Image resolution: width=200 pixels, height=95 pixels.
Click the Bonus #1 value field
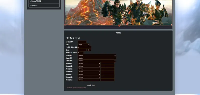(108, 63)
